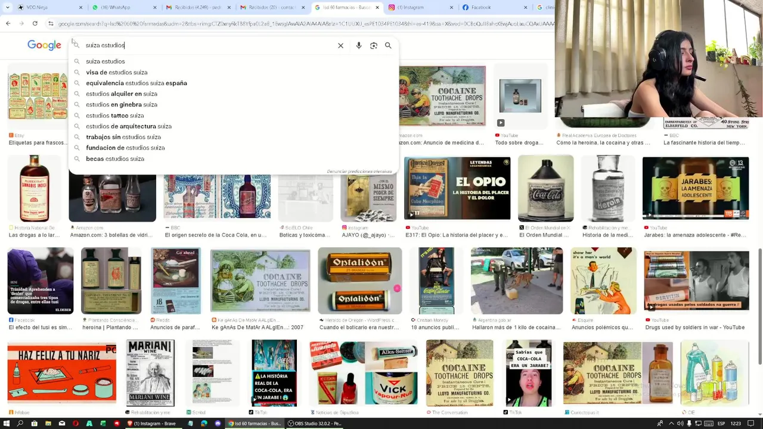Open the 'EL OPIO' YouTube image result
This screenshot has width=763, height=429.
457,188
